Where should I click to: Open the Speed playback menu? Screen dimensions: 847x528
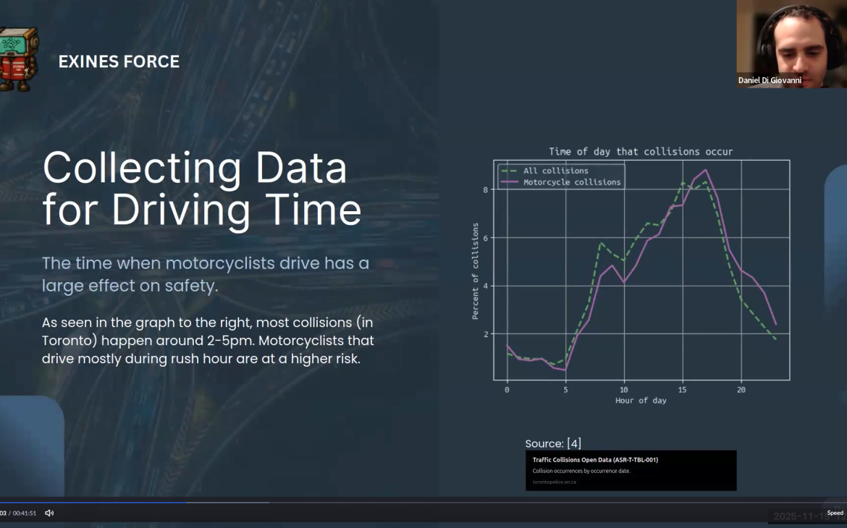click(835, 513)
